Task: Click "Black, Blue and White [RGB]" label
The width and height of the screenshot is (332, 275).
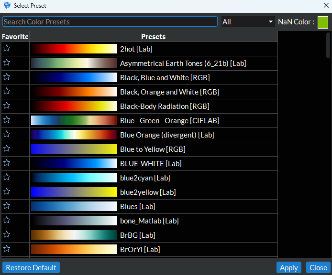Action: pos(165,78)
